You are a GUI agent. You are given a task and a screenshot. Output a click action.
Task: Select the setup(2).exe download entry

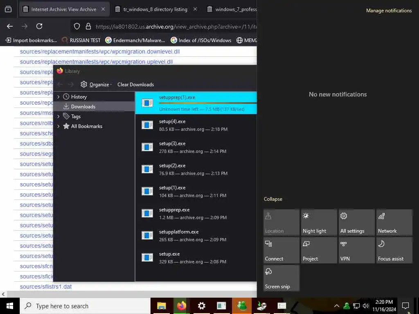[196, 170]
